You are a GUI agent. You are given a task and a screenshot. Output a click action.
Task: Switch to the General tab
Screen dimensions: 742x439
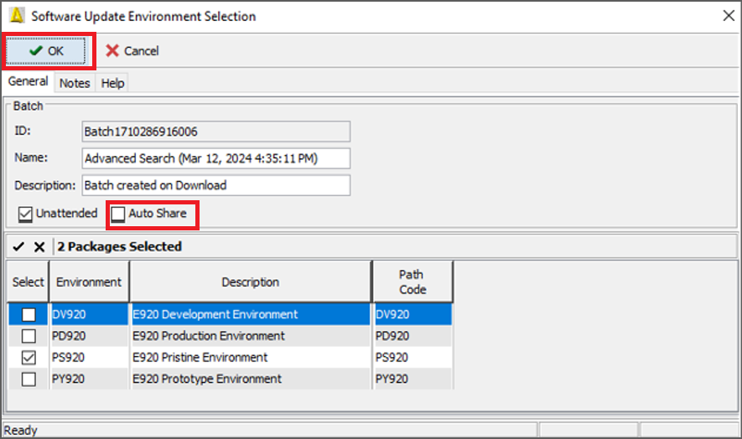tap(28, 81)
